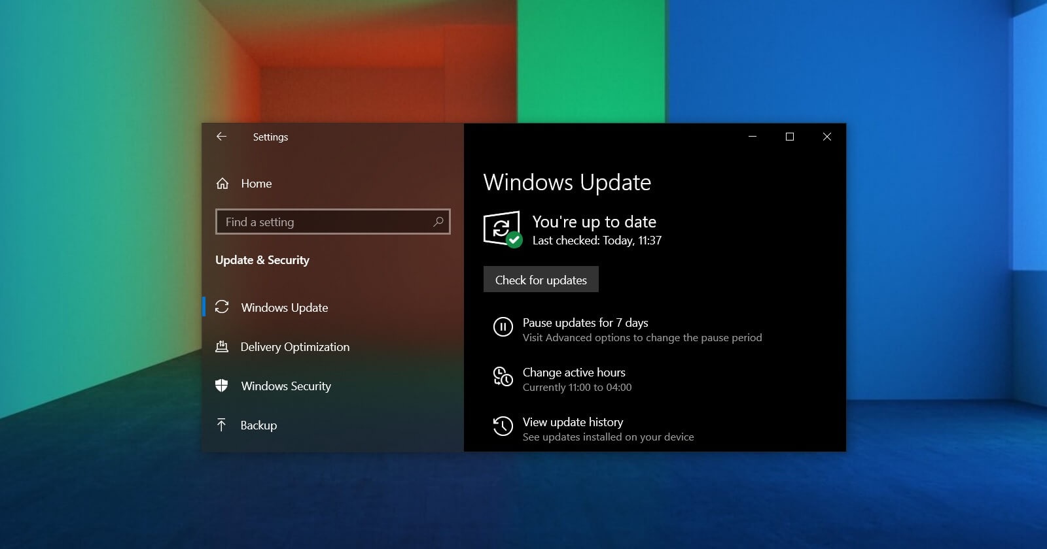1047x549 pixels.
Task: Go back with the Settings back arrow
Action: pos(221,137)
